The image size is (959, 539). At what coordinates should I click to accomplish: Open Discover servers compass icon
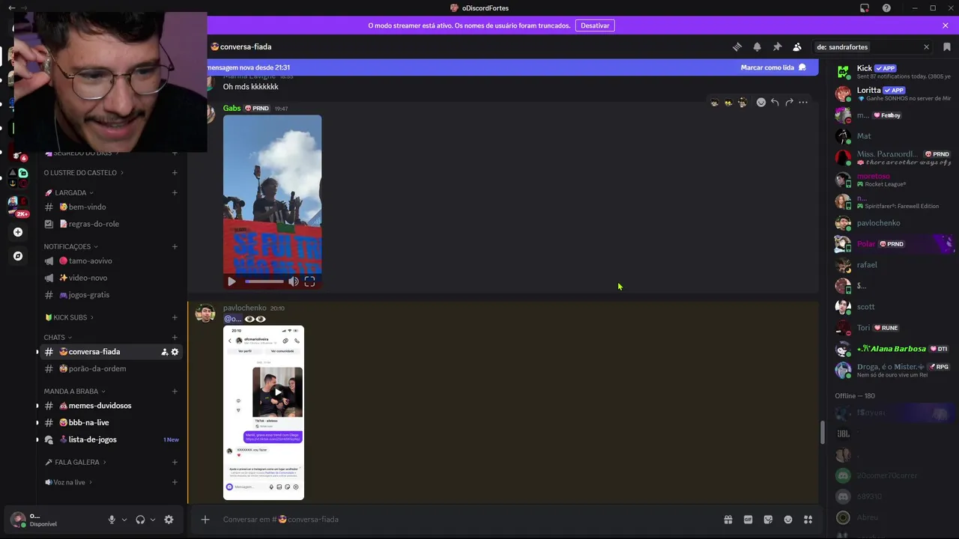[x=18, y=256]
